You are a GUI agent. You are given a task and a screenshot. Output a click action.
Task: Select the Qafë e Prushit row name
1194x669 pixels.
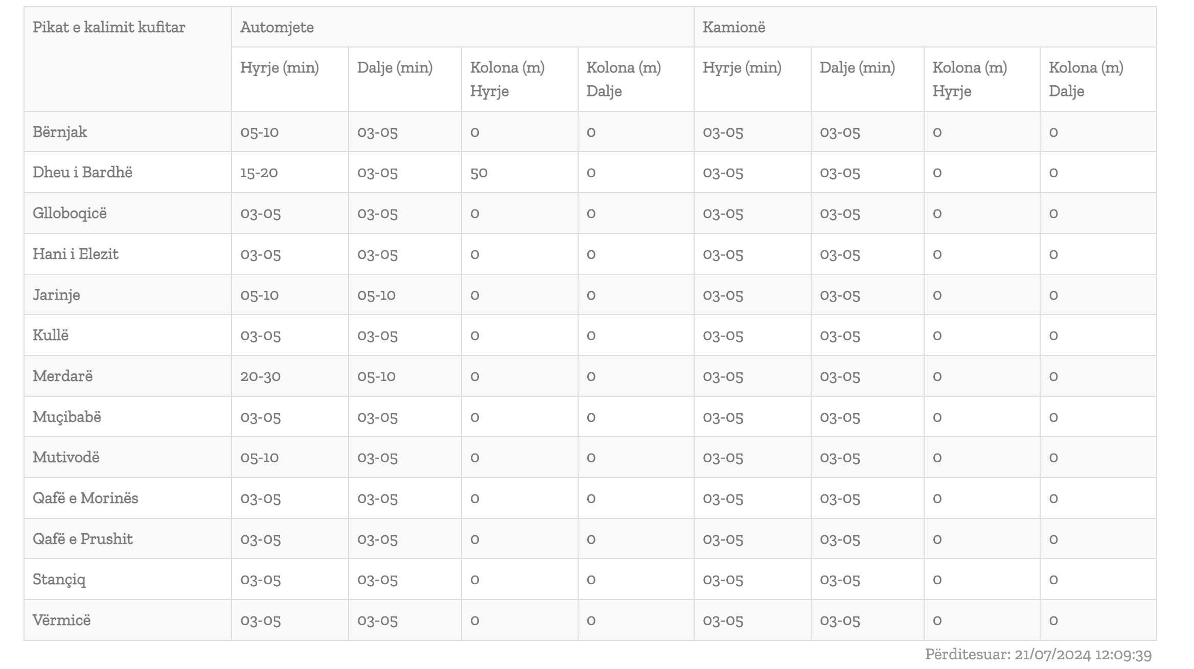pos(83,539)
